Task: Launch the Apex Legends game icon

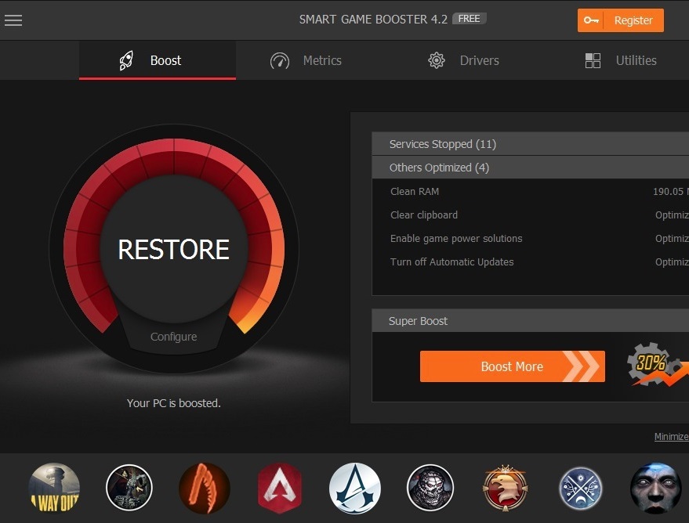Action: [x=280, y=488]
